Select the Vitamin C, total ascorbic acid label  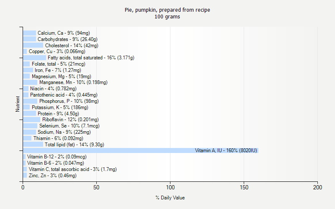[x=72, y=169]
